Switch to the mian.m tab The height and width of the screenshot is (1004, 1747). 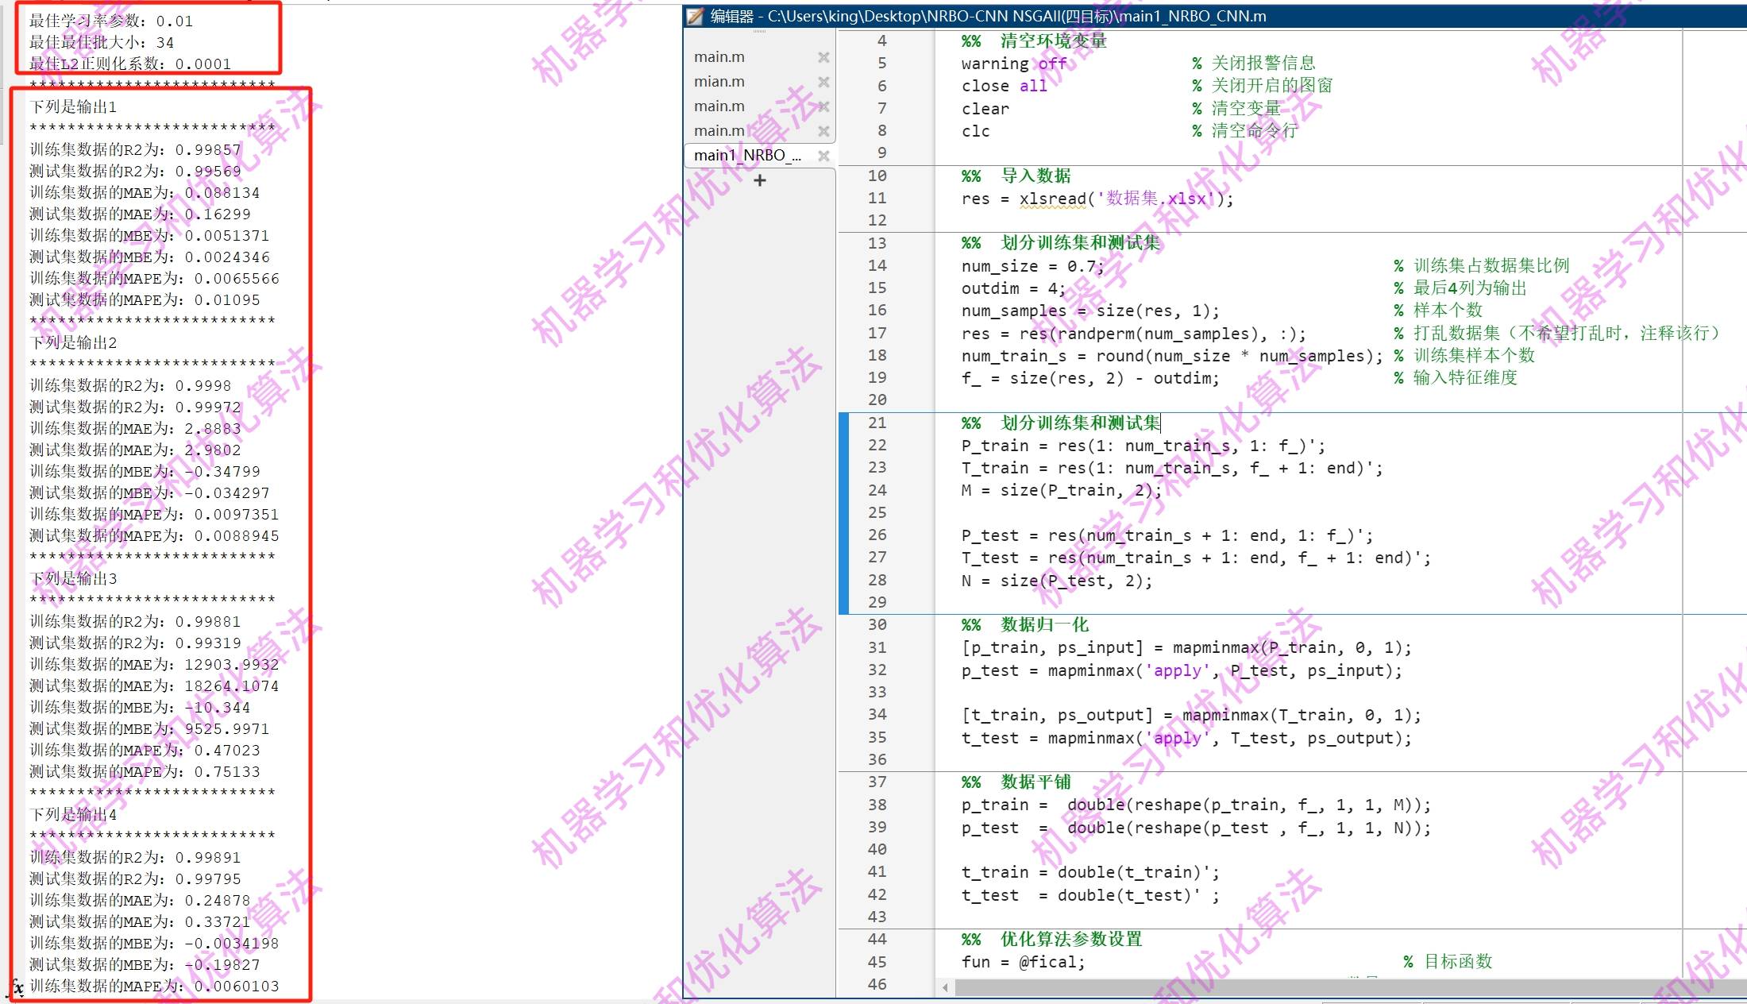719,82
